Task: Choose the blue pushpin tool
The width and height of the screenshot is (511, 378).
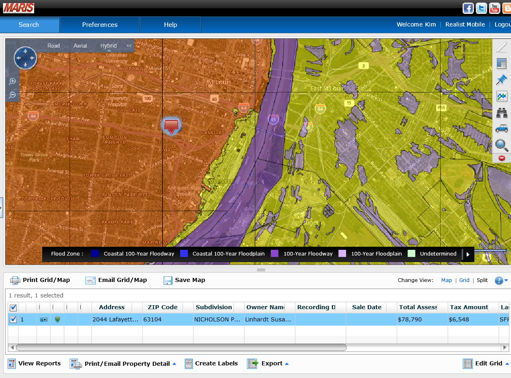Action: [502, 80]
